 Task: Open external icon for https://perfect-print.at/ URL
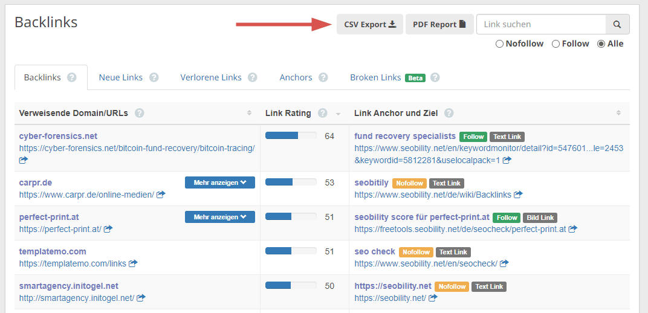coord(108,229)
